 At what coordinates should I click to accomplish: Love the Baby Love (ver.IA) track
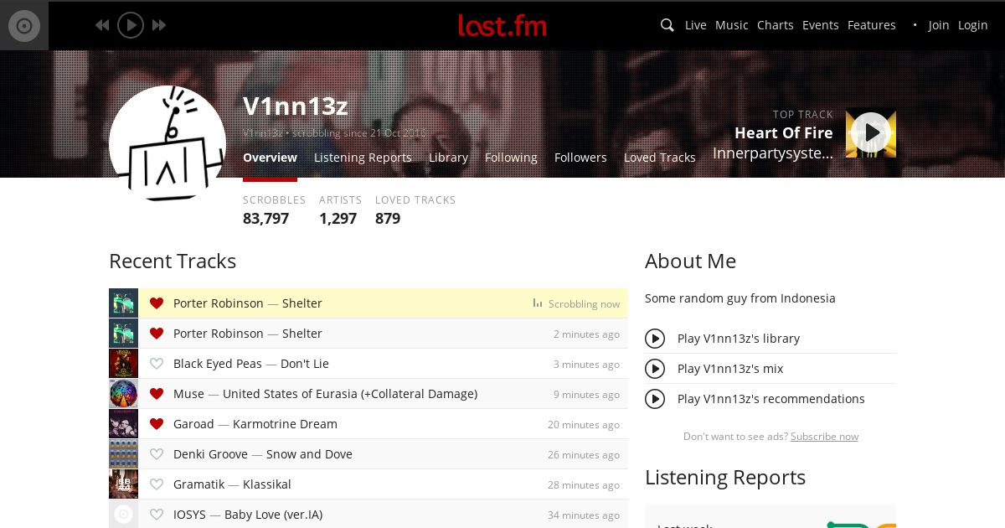coord(156,515)
